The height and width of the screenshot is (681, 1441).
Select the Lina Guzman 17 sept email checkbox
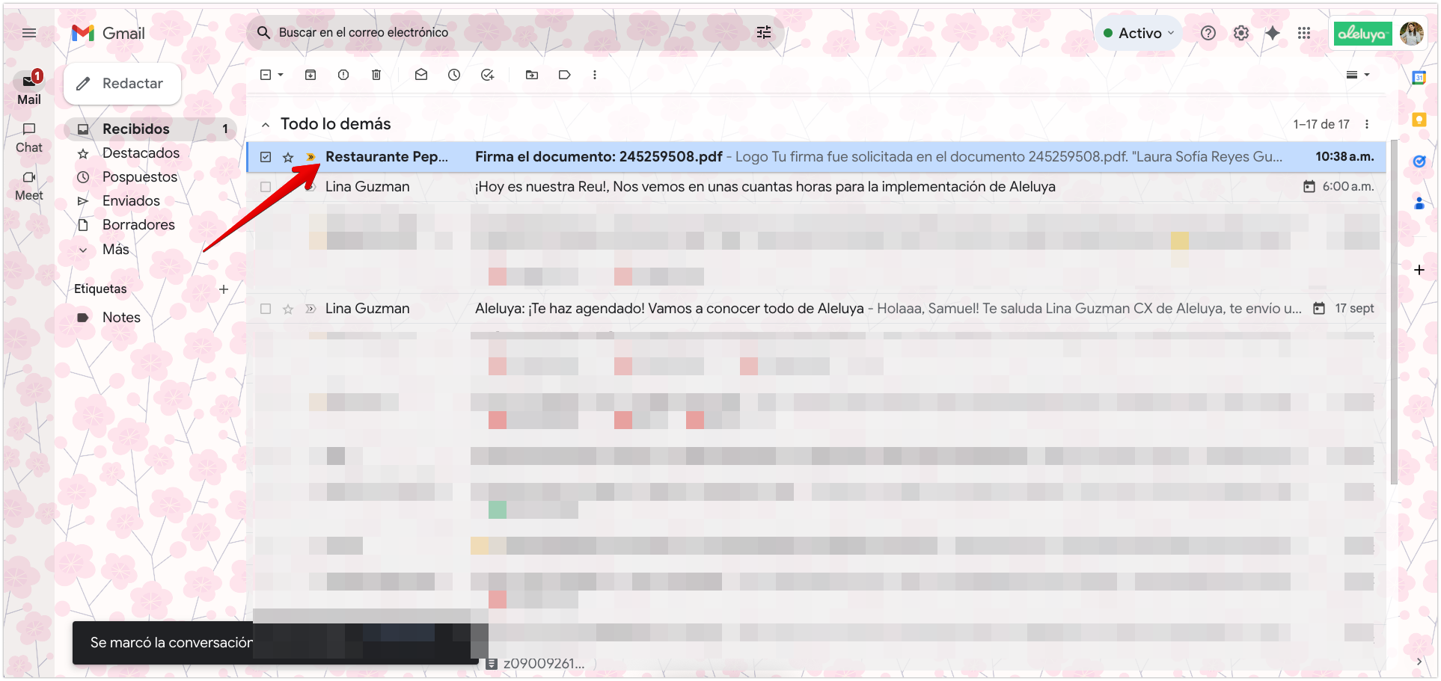tap(266, 309)
